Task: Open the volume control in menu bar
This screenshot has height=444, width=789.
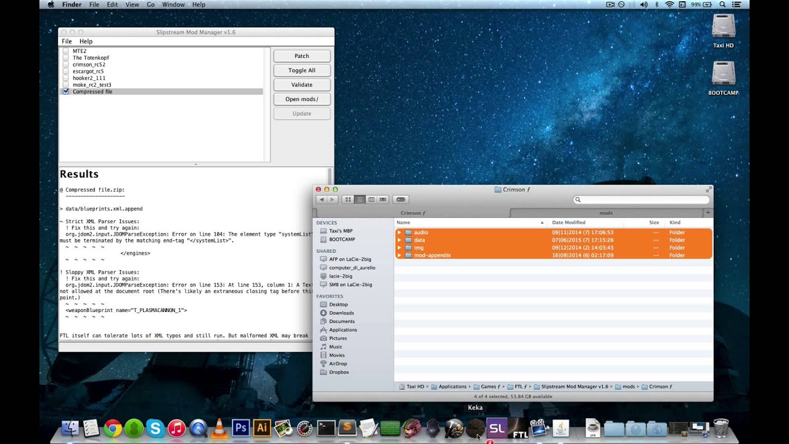Action: (x=644, y=4)
